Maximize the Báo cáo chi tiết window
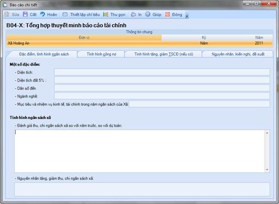279x204 pixels. 256,3
